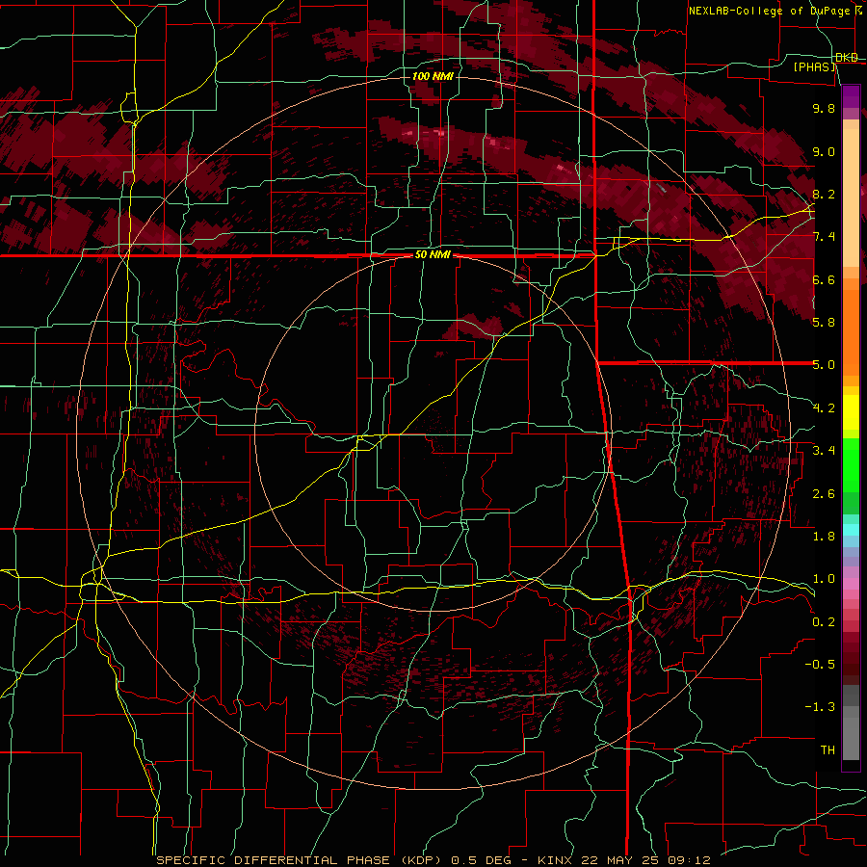Click the 5.0 scale label
The height and width of the screenshot is (867, 867).
click(824, 365)
